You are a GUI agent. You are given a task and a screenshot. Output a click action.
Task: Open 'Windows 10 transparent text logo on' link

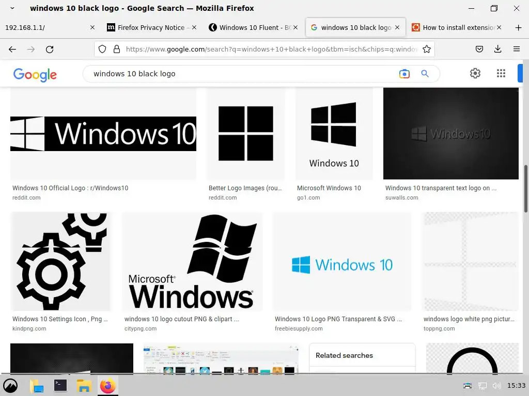click(x=441, y=188)
